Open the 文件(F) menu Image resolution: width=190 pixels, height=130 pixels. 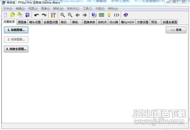(8, 9)
